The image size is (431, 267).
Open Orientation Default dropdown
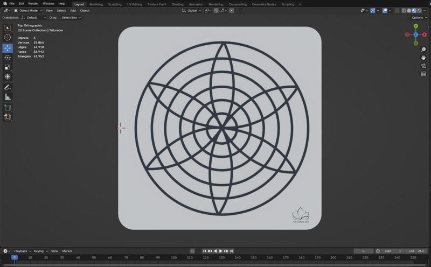point(33,18)
